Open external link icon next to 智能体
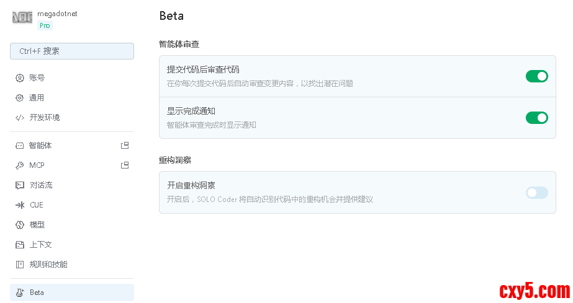The image size is (573, 303). click(x=125, y=146)
